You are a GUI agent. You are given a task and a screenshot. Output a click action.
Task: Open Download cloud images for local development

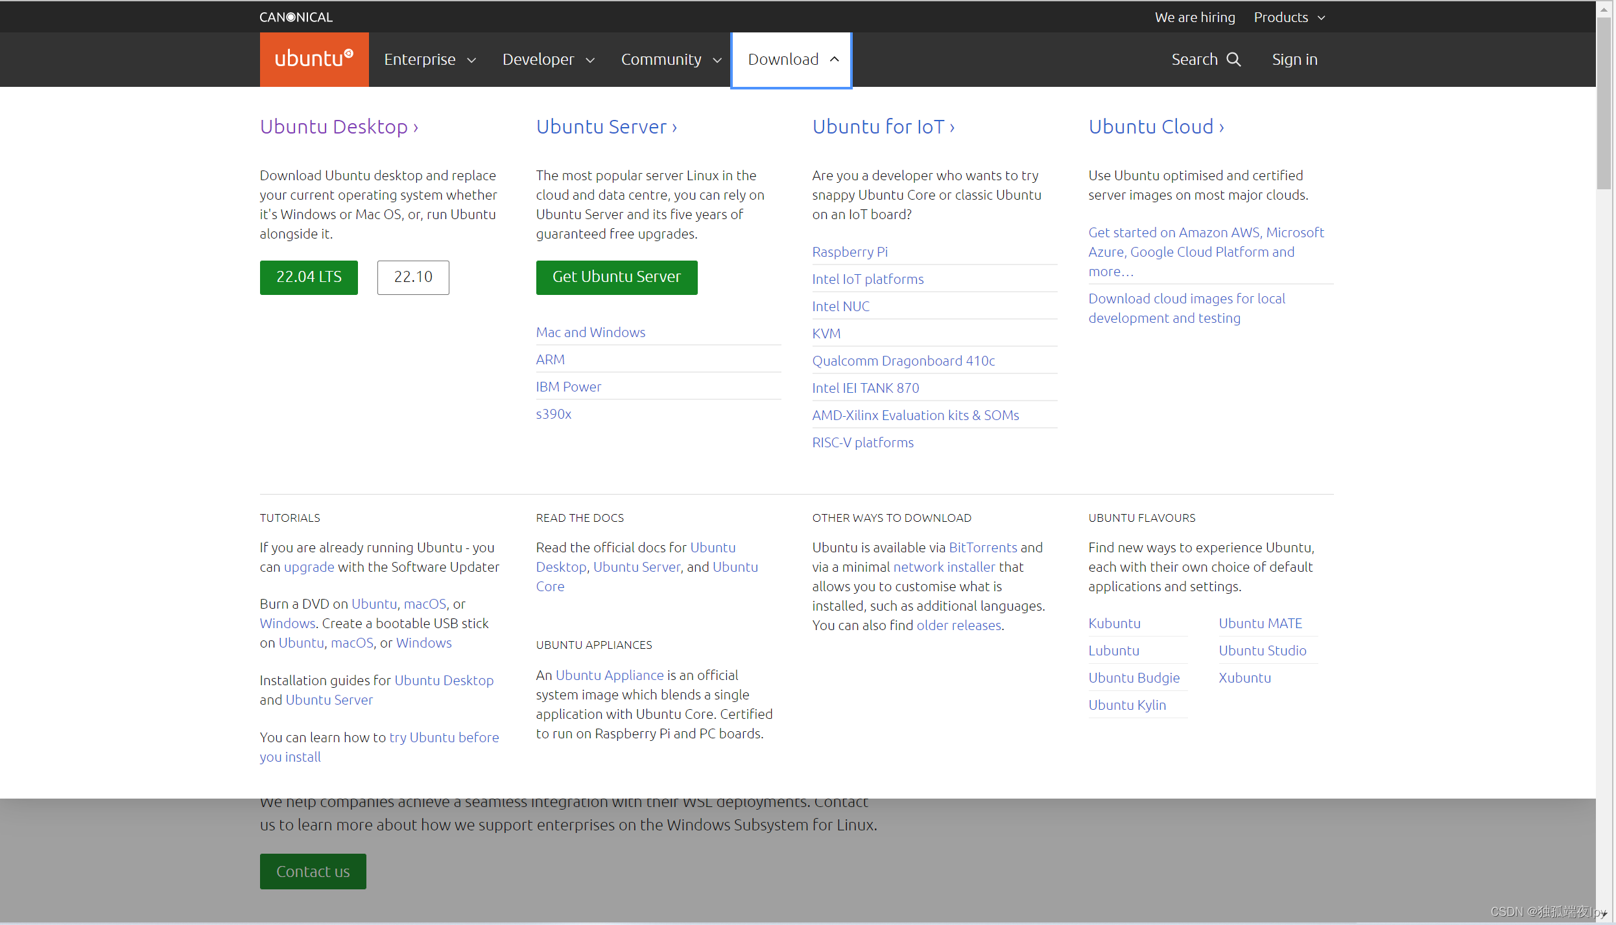[x=1187, y=308]
